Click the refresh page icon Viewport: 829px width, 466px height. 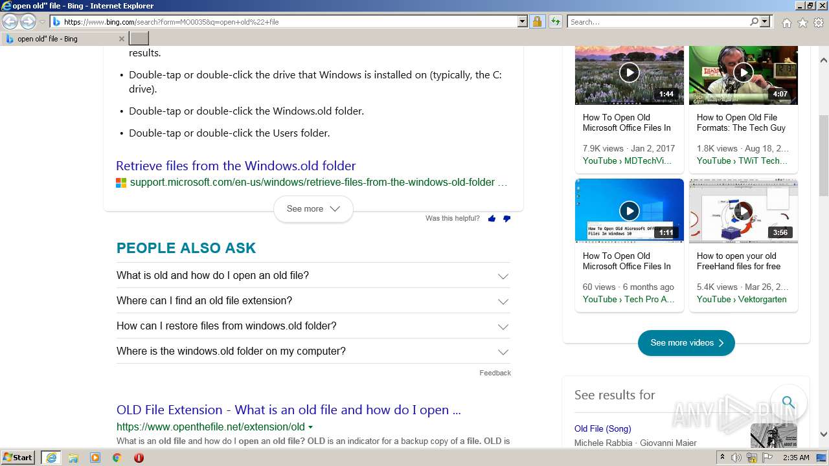[x=555, y=21]
